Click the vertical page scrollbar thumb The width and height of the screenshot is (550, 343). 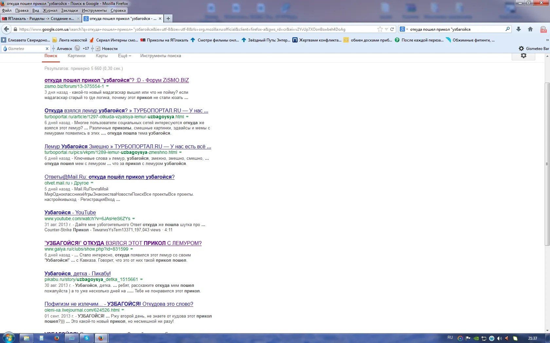[547, 164]
